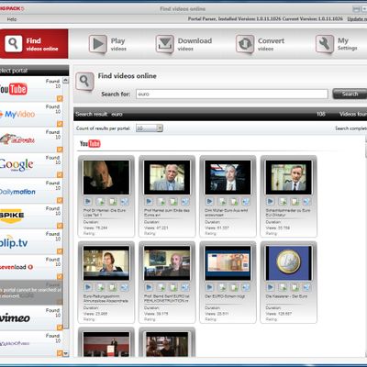Toggle the MyVideo portal checkbox
The image size is (367, 367).
click(60, 124)
